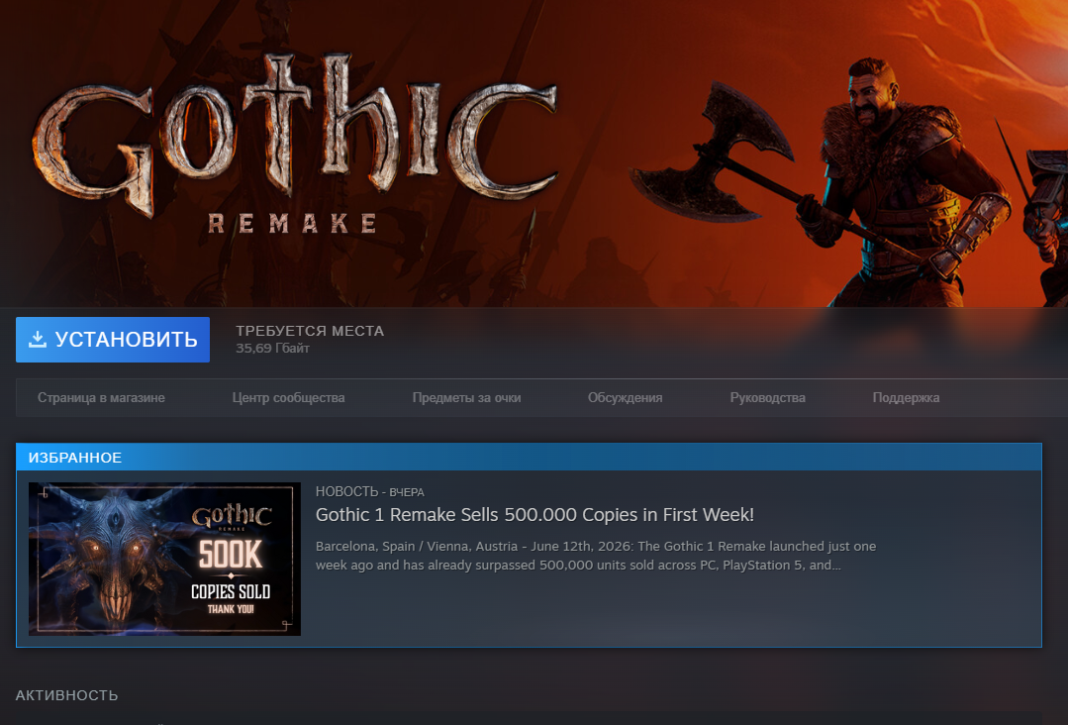Click the Избранное section header
This screenshot has width=1068, height=725.
coord(529,458)
